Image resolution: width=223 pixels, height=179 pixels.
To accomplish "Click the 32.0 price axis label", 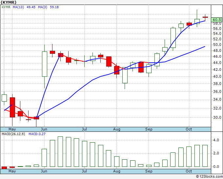I will coord(217,108).
